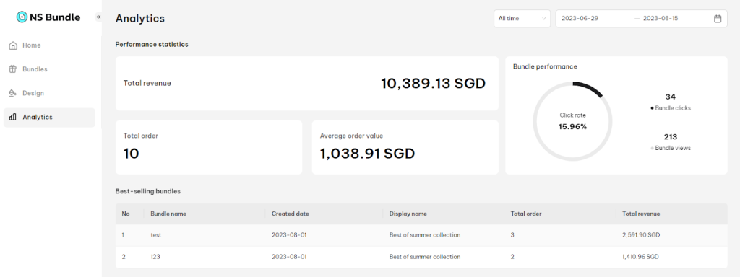This screenshot has width=740, height=277.
Task: Click the start date field 2023-06-29
Action: (580, 18)
